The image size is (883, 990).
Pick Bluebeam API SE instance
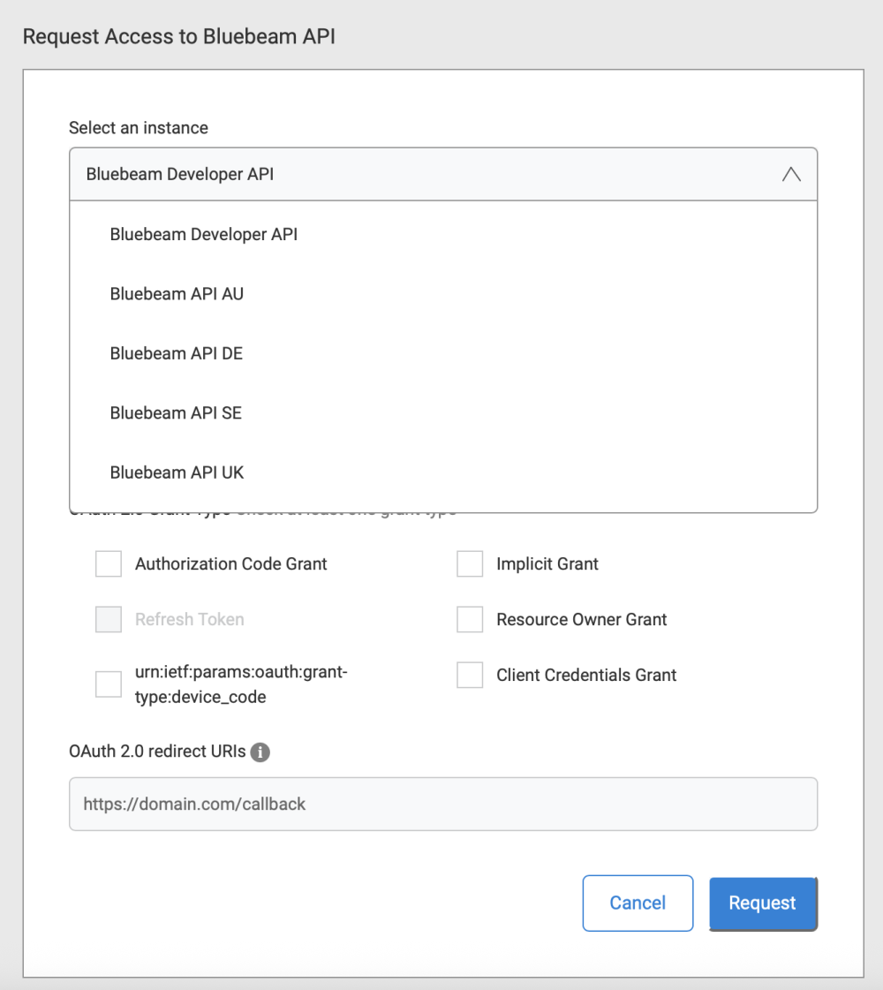tap(443, 413)
